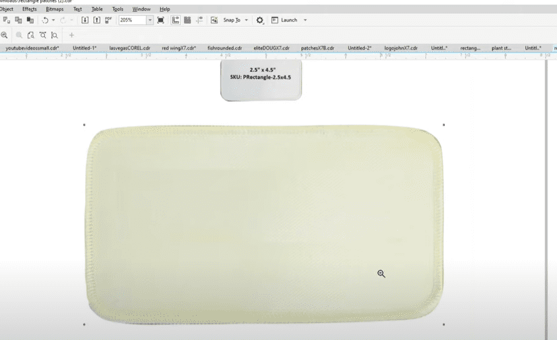Click the 205% zoom level field
The height and width of the screenshot is (340, 557).
tap(133, 20)
